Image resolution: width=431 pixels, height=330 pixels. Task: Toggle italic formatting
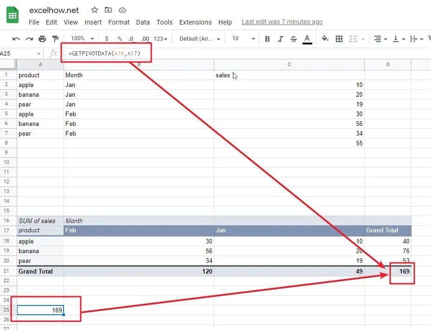click(280, 39)
